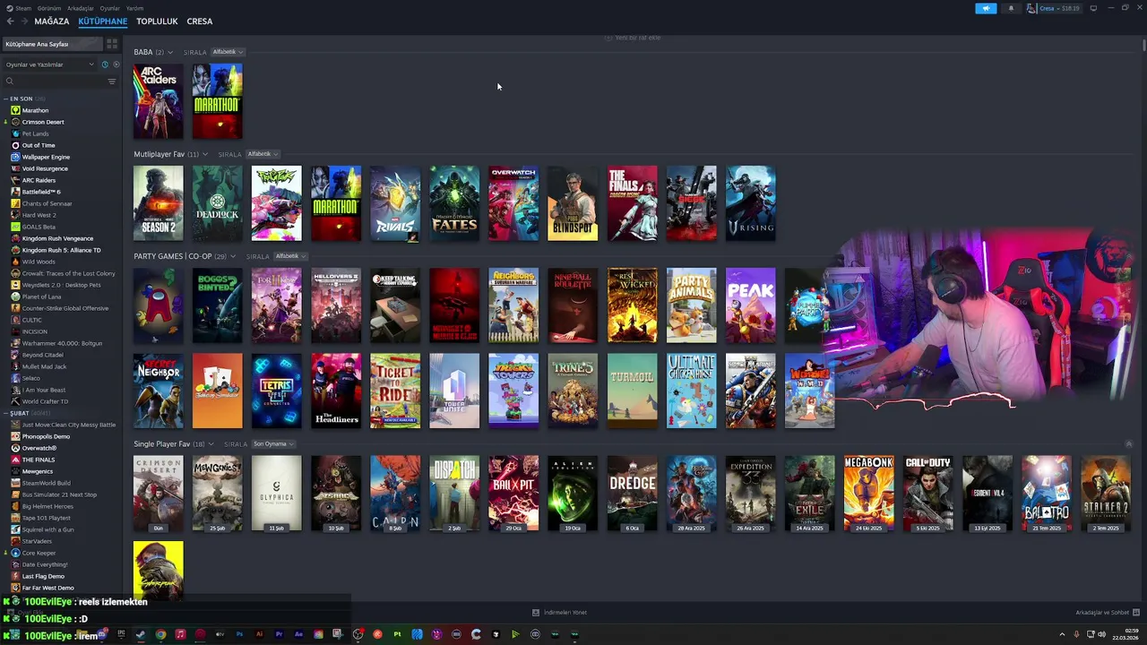1147x645 pixels.
Task: Collapse the Mutliplayer Fav collection chevron
Action: tap(205, 154)
